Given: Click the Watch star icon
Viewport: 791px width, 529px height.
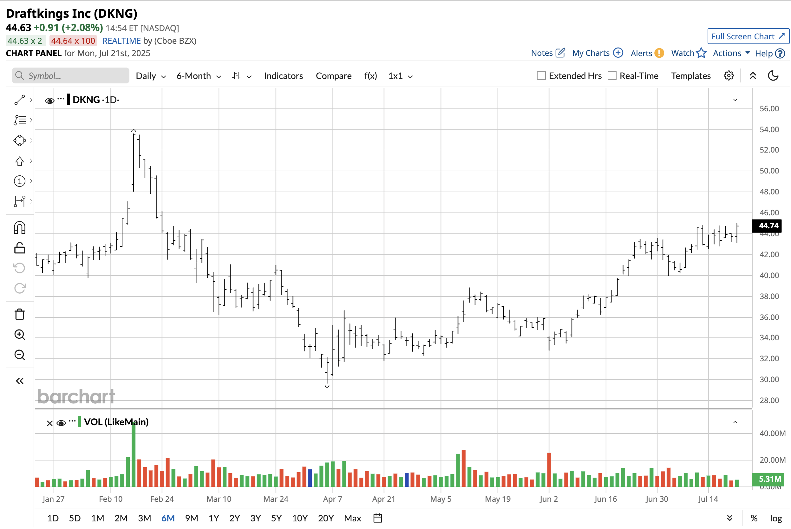Looking at the screenshot, I should 701,53.
